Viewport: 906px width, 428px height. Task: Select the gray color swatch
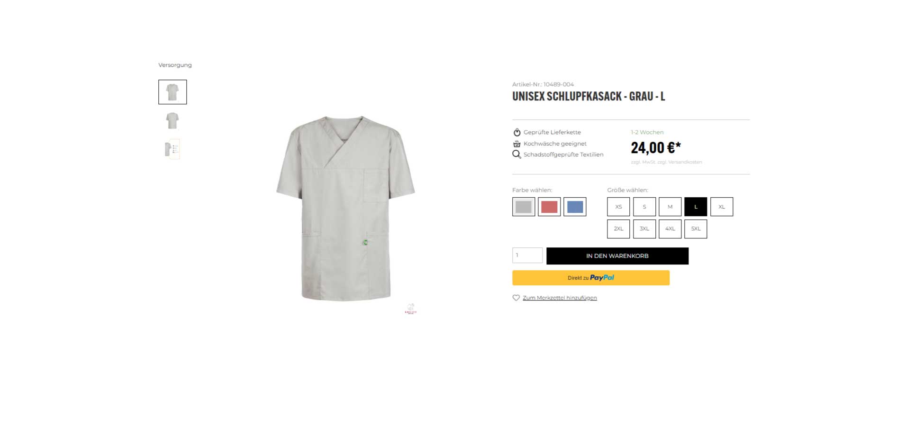point(524,207)
